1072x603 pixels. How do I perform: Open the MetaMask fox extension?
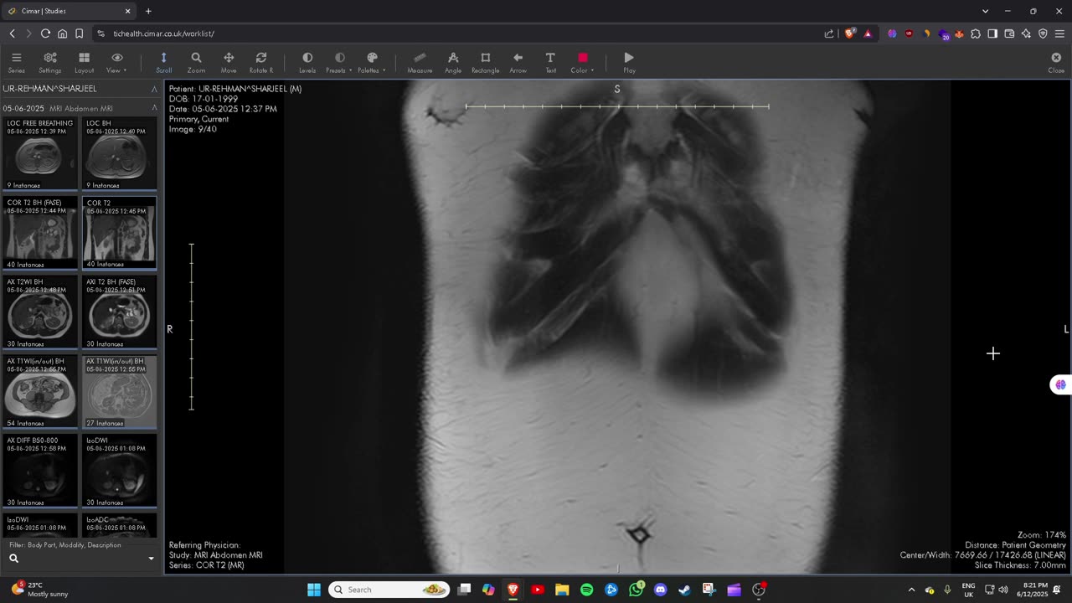959,33
